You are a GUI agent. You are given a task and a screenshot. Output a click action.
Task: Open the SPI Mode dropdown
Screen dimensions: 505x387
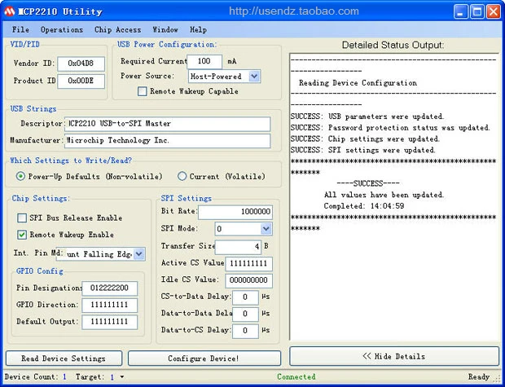[x=266, y=229]
